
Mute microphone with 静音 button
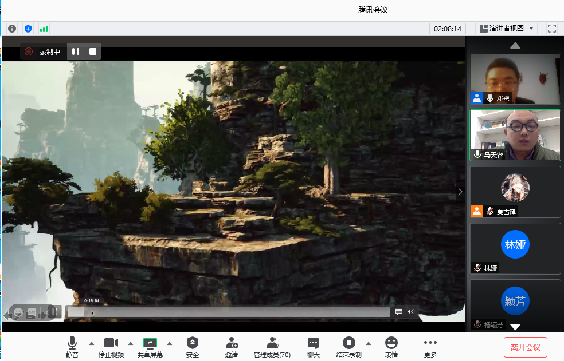[x=72, y=347]
